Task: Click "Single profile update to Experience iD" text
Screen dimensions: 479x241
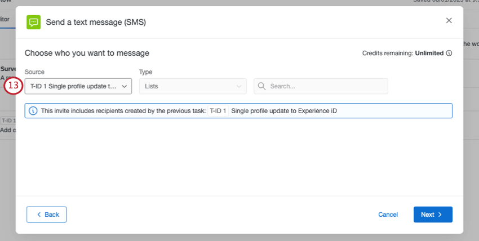Action: click(283, 111)
